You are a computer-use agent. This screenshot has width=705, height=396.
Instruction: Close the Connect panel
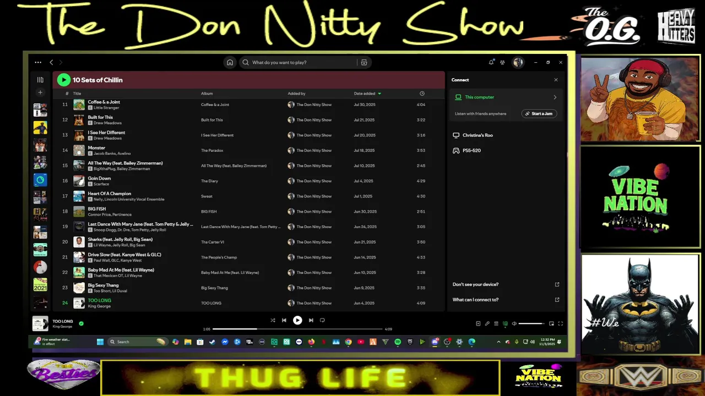[556, 80]
